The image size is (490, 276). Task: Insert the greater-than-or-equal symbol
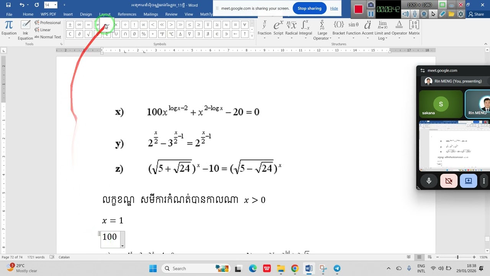coord(199,25)
